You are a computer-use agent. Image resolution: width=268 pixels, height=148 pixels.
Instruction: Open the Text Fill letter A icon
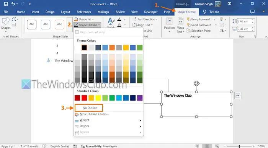pos(119,20)
